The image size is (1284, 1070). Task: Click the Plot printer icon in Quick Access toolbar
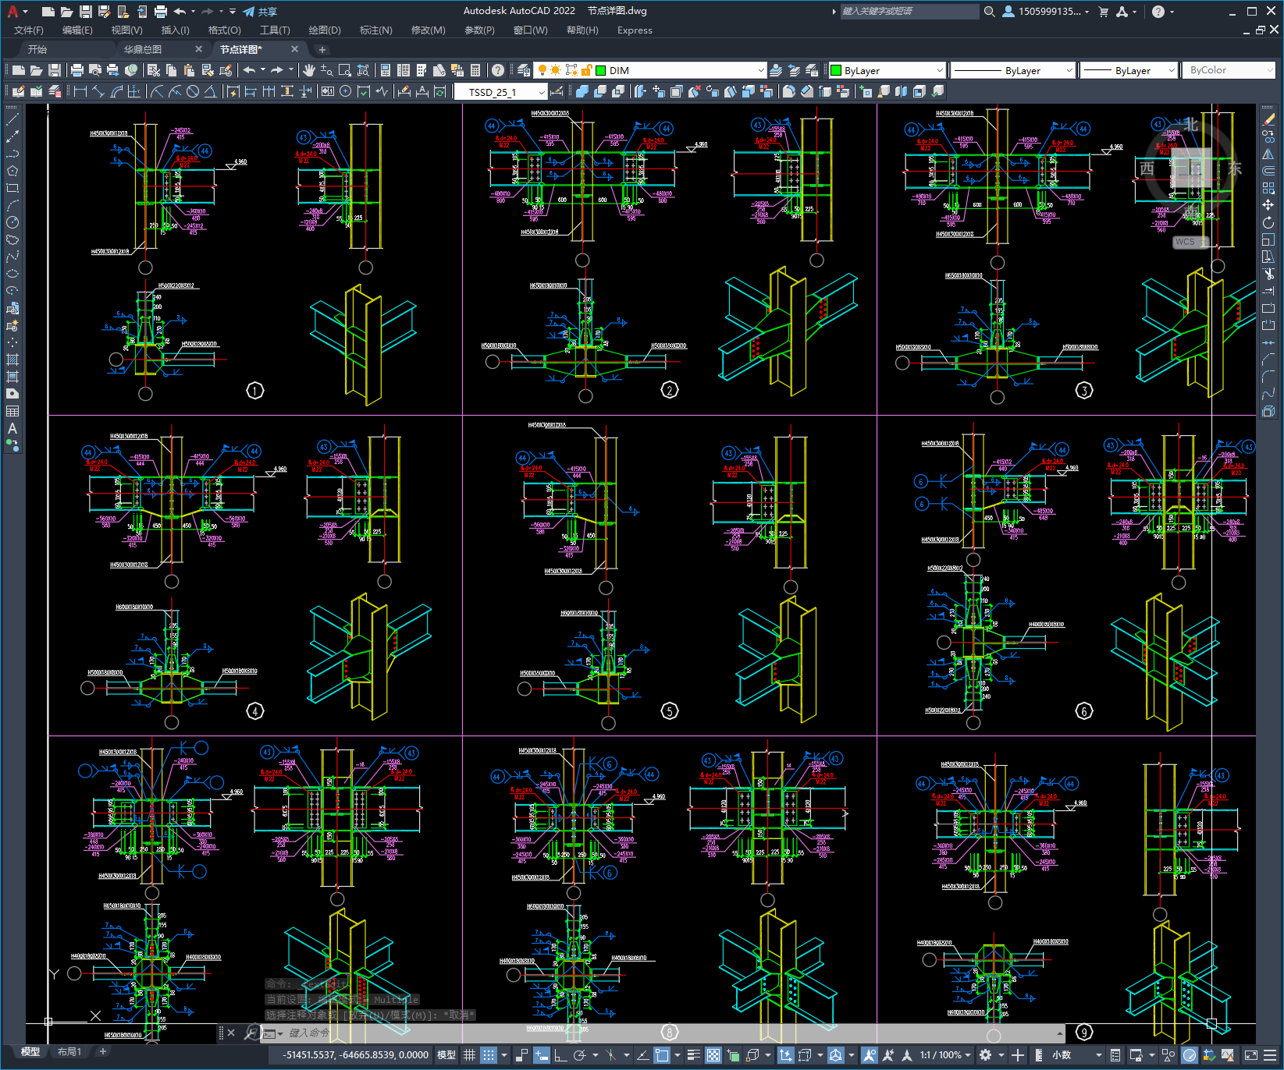161,12
